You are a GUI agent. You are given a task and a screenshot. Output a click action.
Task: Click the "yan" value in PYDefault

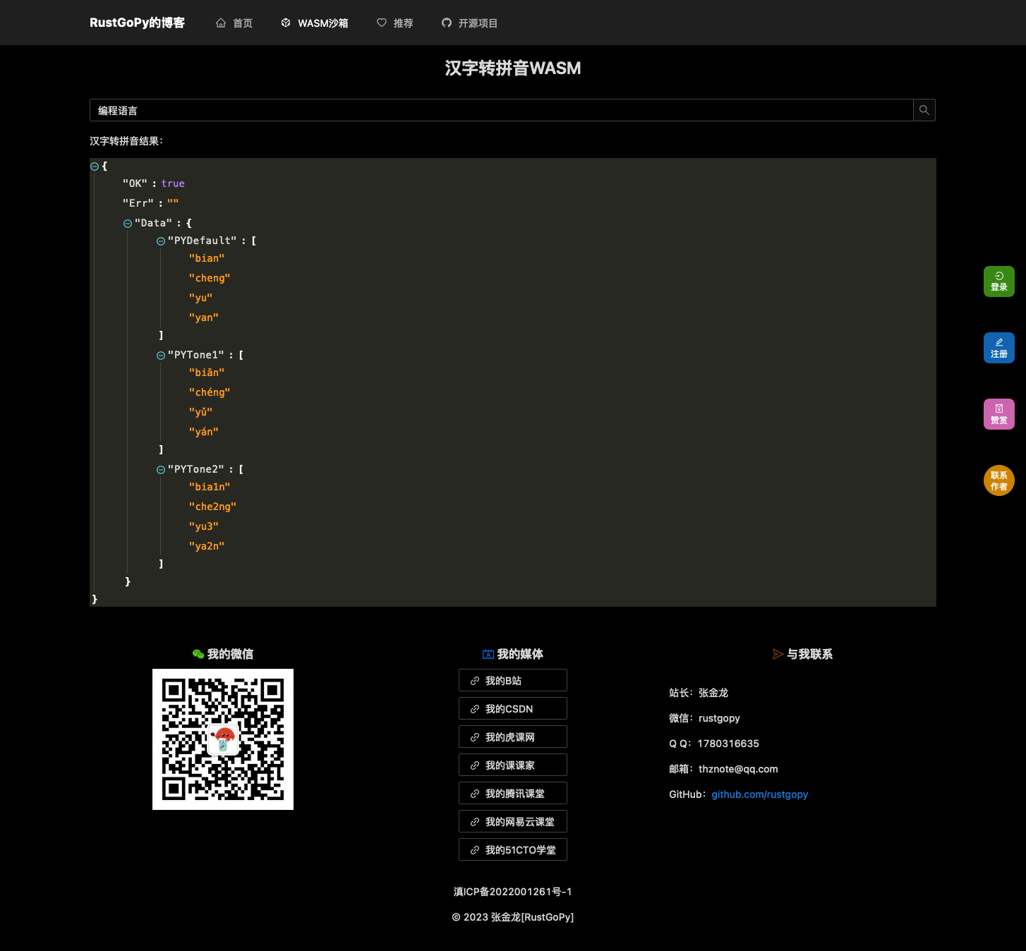tap(204, 317)
